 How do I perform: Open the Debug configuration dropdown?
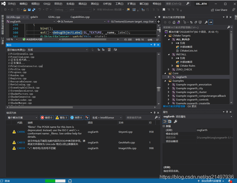(61, 9)
